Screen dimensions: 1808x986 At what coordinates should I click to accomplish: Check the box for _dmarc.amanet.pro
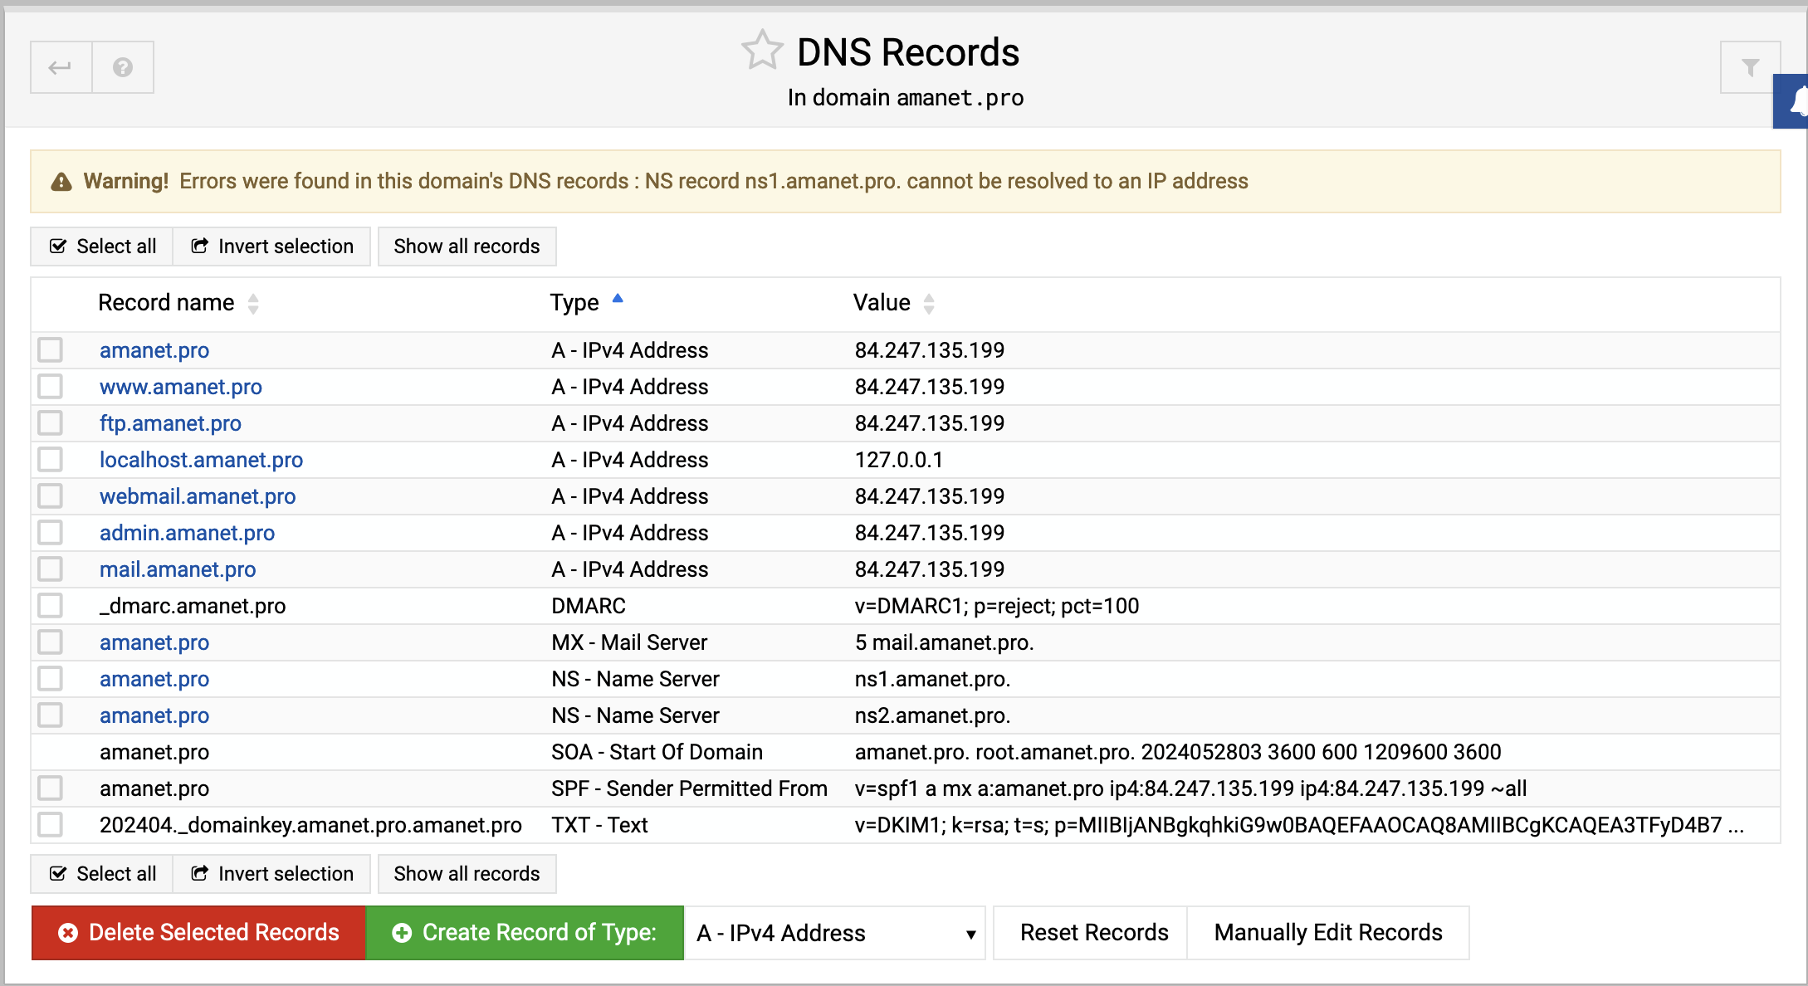(50, 606)
